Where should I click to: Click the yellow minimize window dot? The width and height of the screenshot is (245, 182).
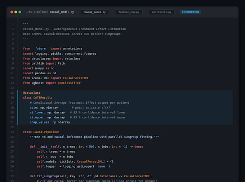pyautogui.click(x=16, y=12)
